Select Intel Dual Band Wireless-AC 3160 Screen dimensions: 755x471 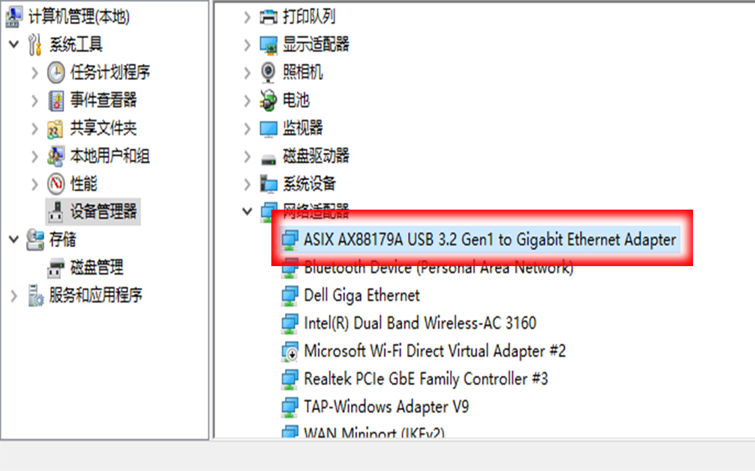click(420, 323)
